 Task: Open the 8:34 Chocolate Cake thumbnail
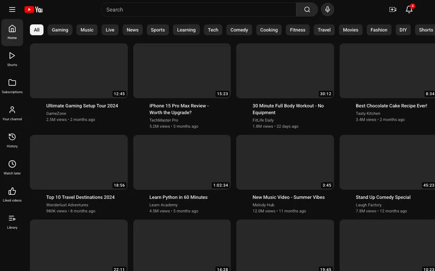click(387, 71)
